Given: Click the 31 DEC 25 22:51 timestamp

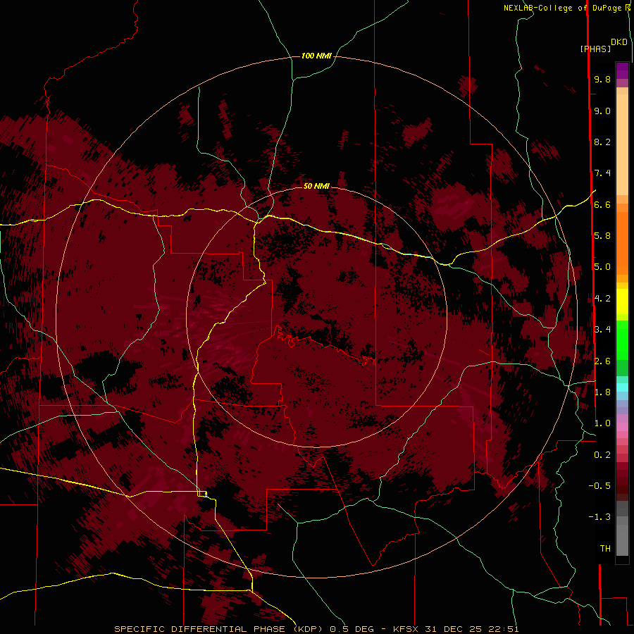Looking at the screenshot, I should coord(472,629).
